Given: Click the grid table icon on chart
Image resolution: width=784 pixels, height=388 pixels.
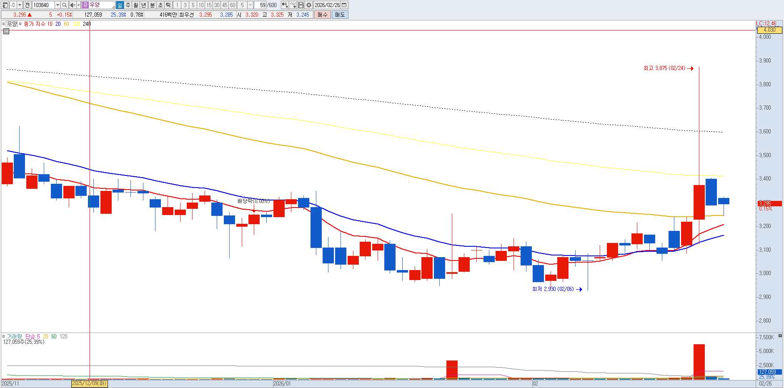Looking at the screenshot, I should click(6, 31).
